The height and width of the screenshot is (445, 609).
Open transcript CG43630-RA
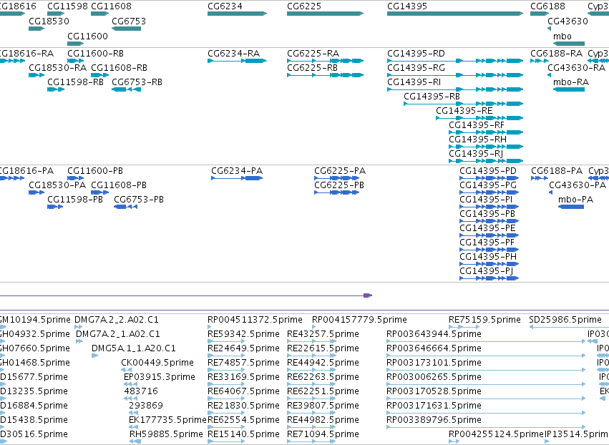coord(576,67)
